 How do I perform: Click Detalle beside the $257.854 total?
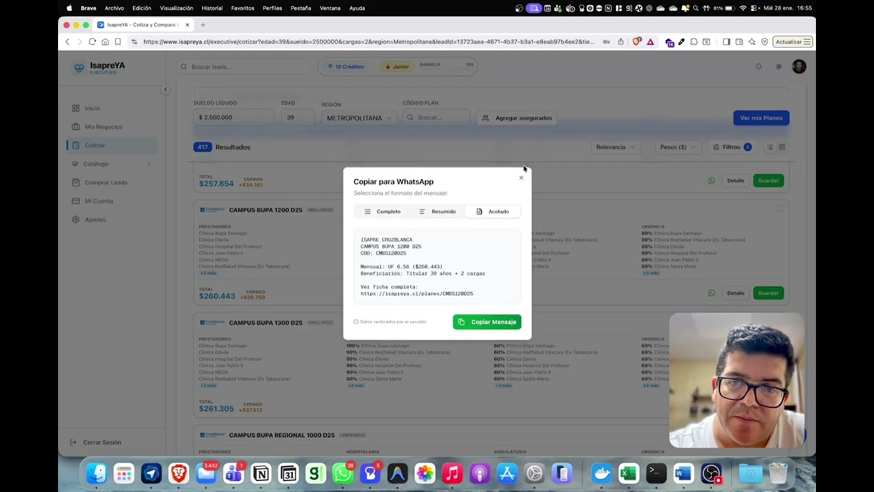pos(735,180)
